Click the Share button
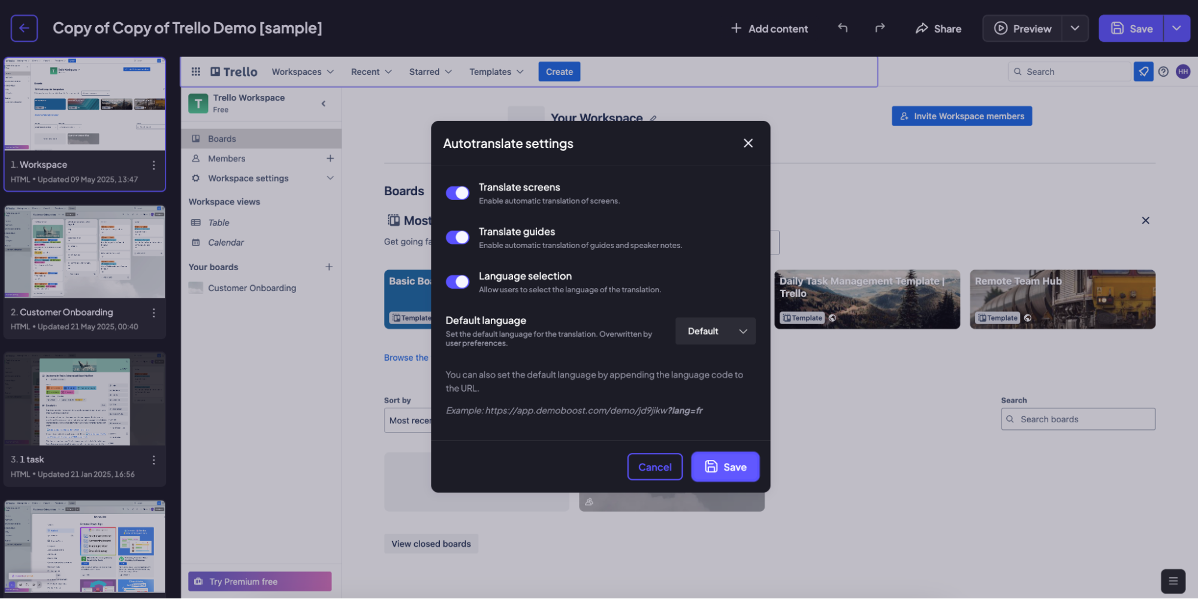This screenshot has height=599, width=1198. [939, 29]
